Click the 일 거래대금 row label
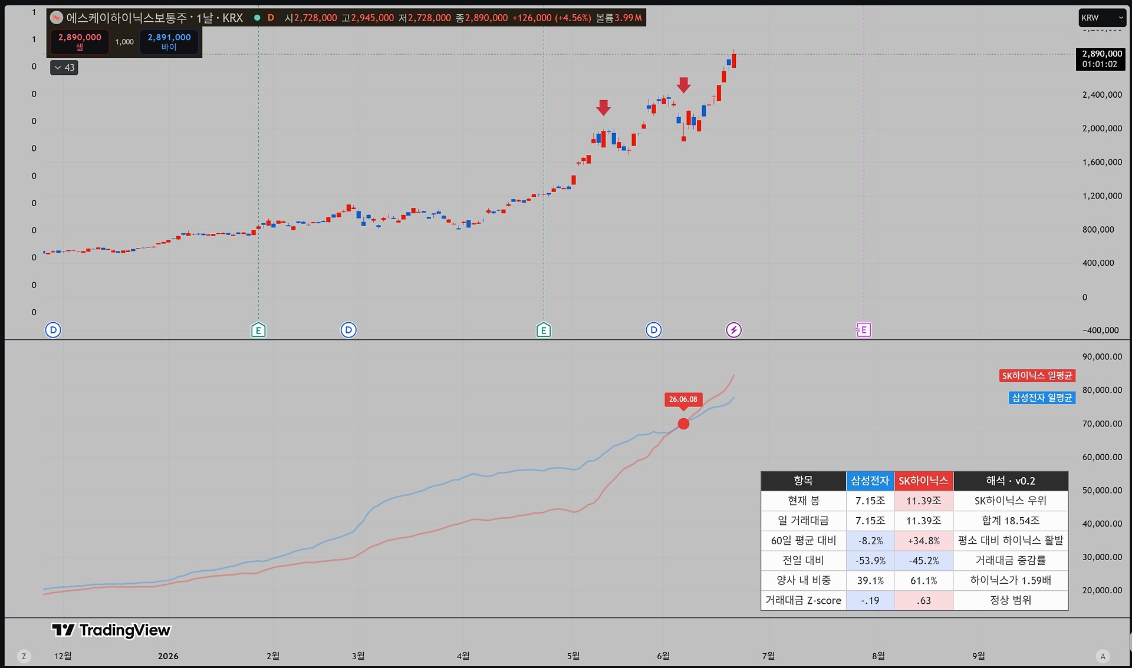 [x=804, y=521]
